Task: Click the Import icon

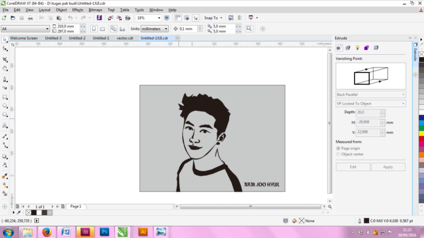Action: pyautogui.click(x=110, y=18)
